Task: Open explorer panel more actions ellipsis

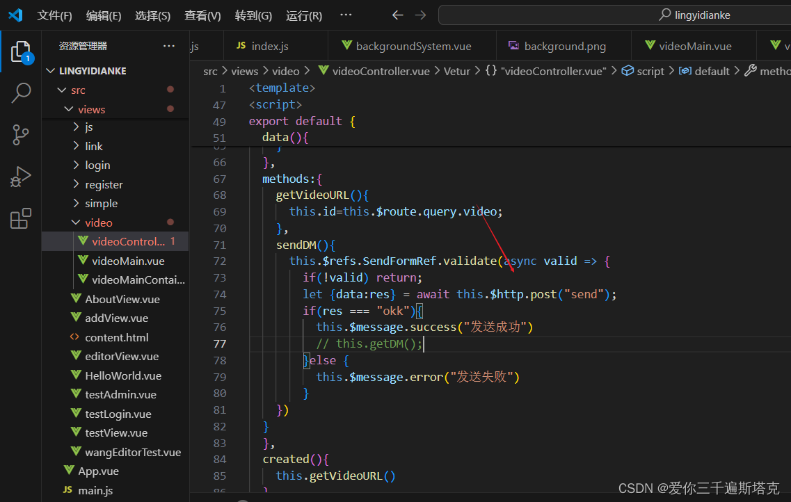Action: pyautogui.click(x=169, y=46)
